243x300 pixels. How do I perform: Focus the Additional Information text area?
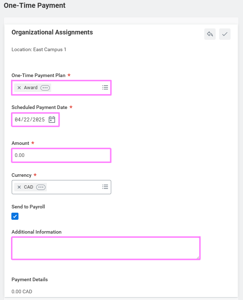[x=106, y=248]
